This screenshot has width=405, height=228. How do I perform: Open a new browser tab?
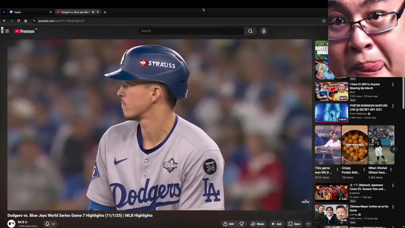click(105, 12)
